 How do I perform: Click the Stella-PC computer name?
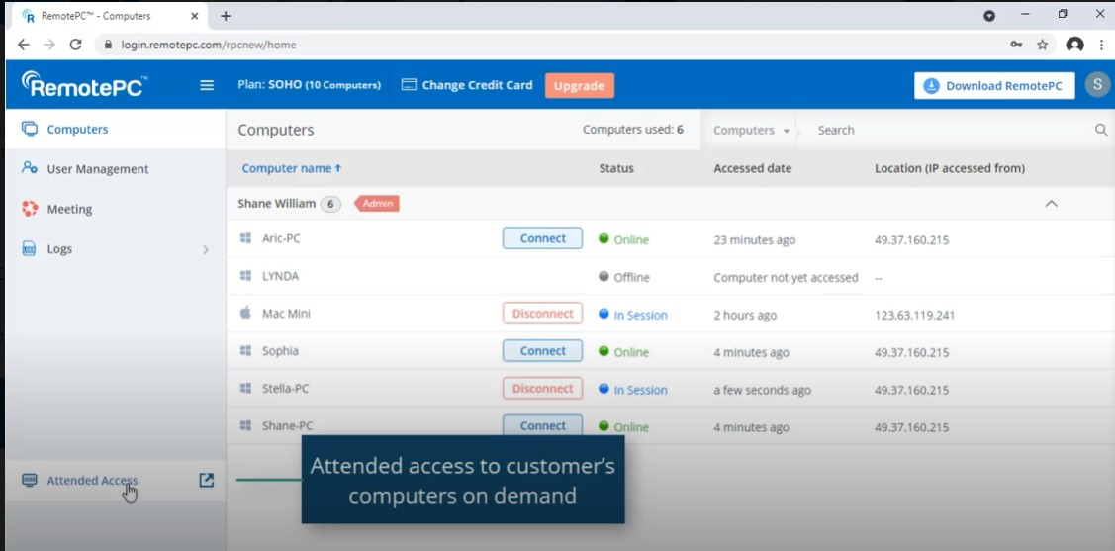tap(285, 388)
